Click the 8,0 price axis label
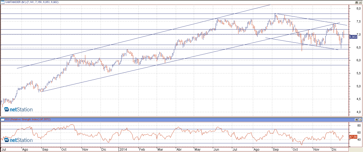Screen dimensions: 363x152 coord(359,8)
